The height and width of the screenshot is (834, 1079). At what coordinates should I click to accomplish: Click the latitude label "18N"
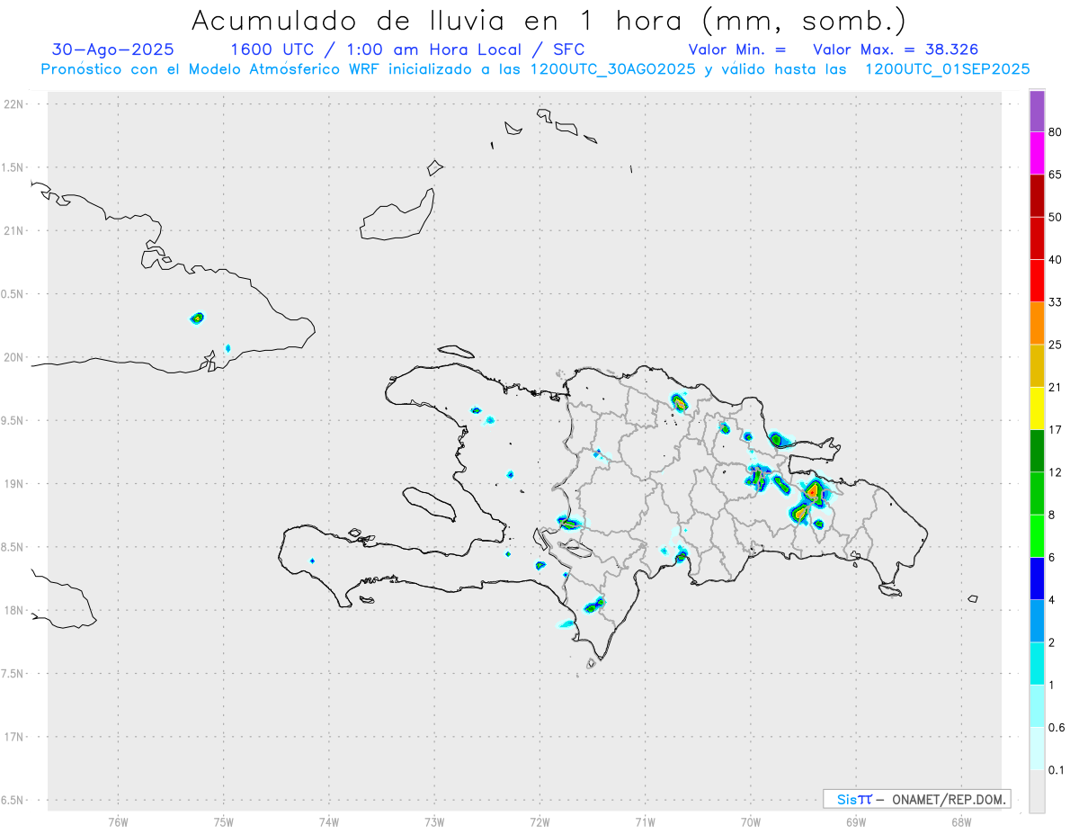13,611
